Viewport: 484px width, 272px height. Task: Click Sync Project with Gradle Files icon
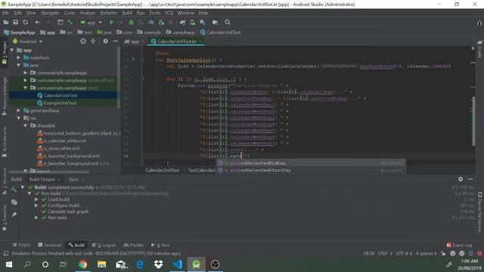pyautogui.click(x=182, y=22)
